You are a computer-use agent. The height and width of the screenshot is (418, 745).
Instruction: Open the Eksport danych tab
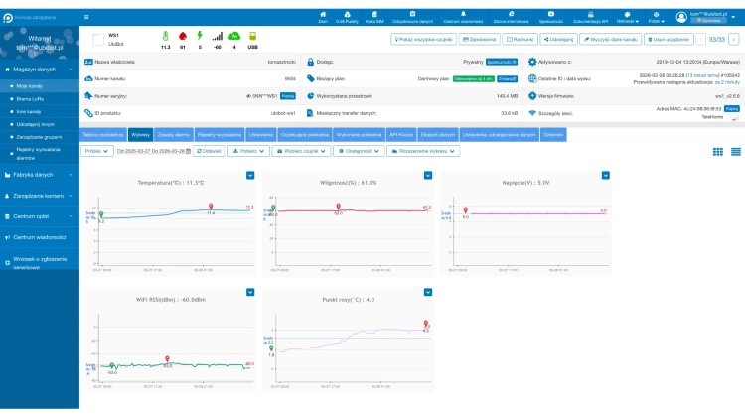point(436,133)
